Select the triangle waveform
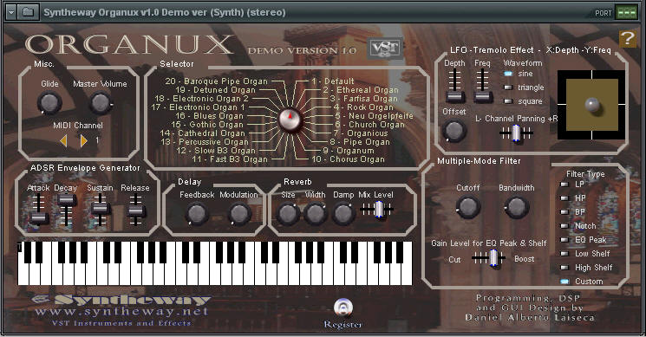646x337 pixels. [508, 87]
